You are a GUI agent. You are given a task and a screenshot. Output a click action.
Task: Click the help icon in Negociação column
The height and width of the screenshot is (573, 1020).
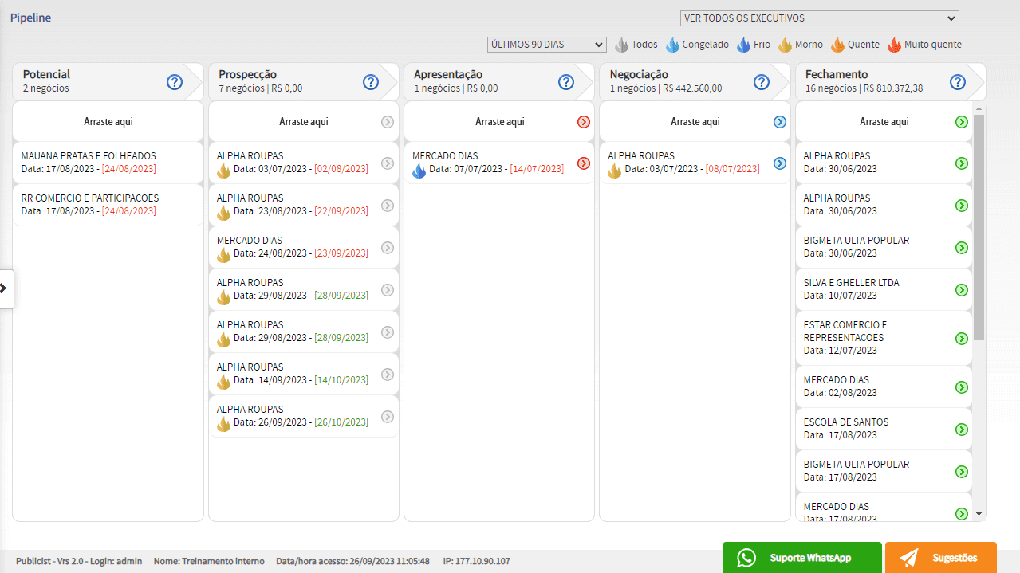coord(762,82)
